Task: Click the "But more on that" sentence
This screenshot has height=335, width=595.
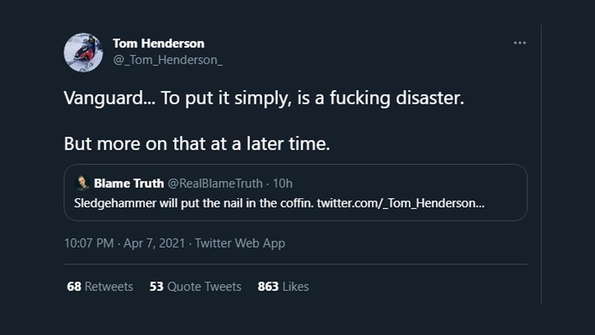Action: (x=196, y=143)
